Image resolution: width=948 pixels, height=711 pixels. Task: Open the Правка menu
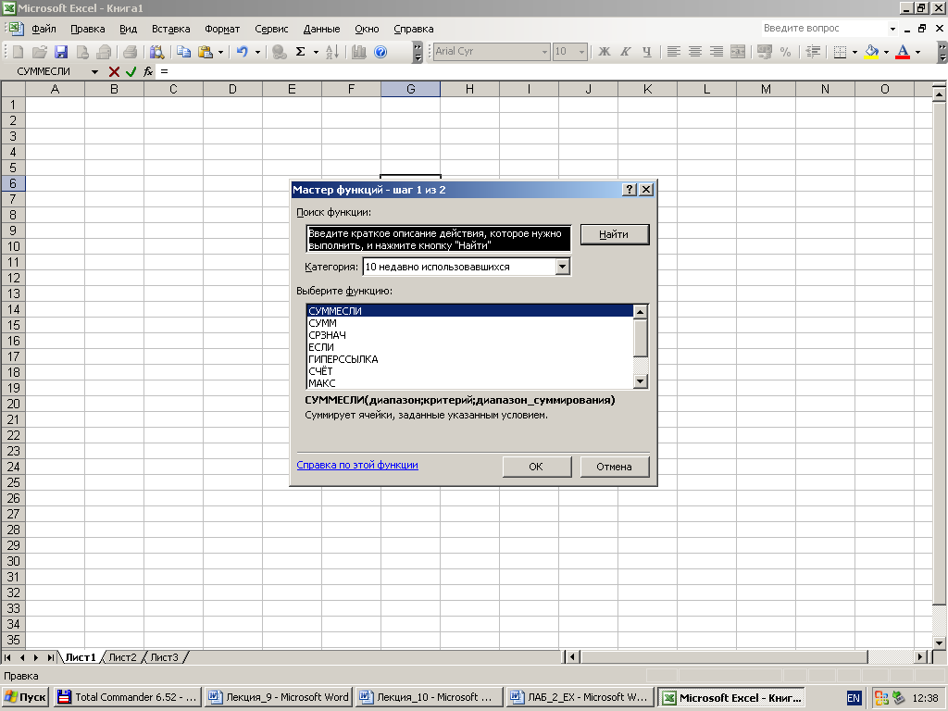click(88, 29)
